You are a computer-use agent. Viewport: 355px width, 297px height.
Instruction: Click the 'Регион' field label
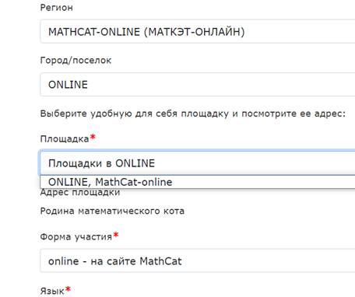pyautogui.click(x=56, y=8)
